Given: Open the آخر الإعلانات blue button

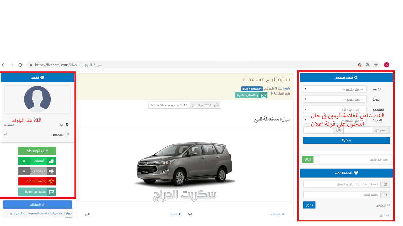Looking at the screenshot, I should point(37,205).
